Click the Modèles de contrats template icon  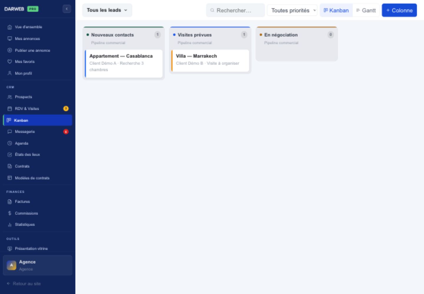click(10, 178)
